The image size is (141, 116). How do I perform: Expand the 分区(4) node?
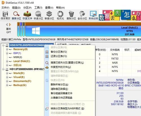pyautogui.click(x=7, y=65)
